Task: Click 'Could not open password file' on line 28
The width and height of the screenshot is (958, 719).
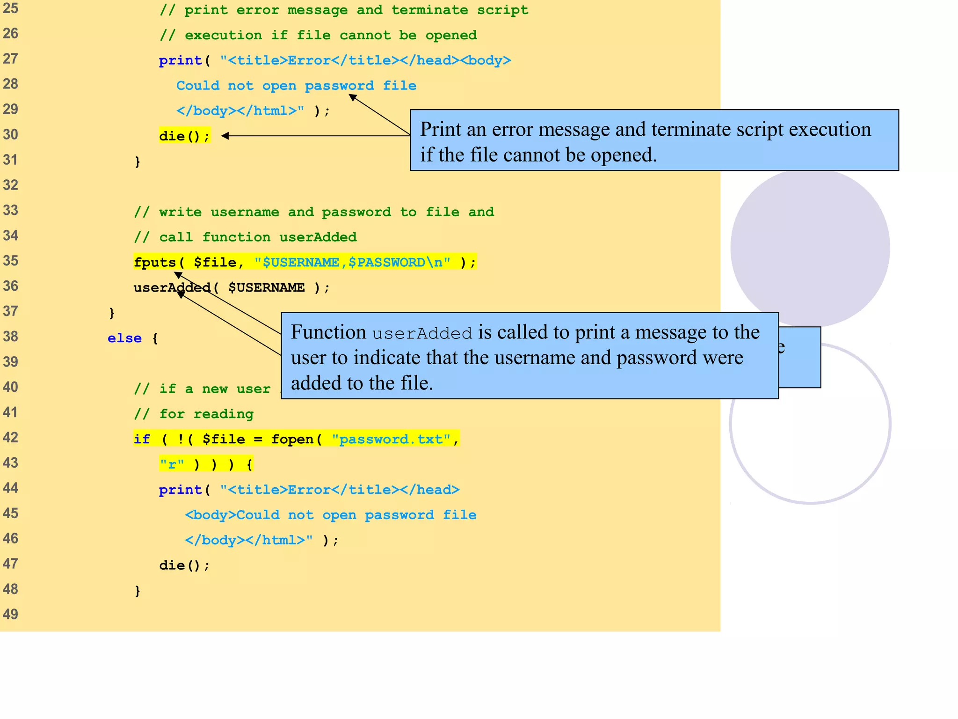Action: point(296,86)
